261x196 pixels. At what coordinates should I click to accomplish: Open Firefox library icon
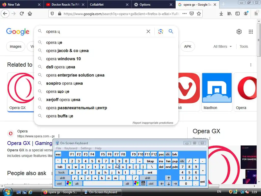(x=229, y=14)
